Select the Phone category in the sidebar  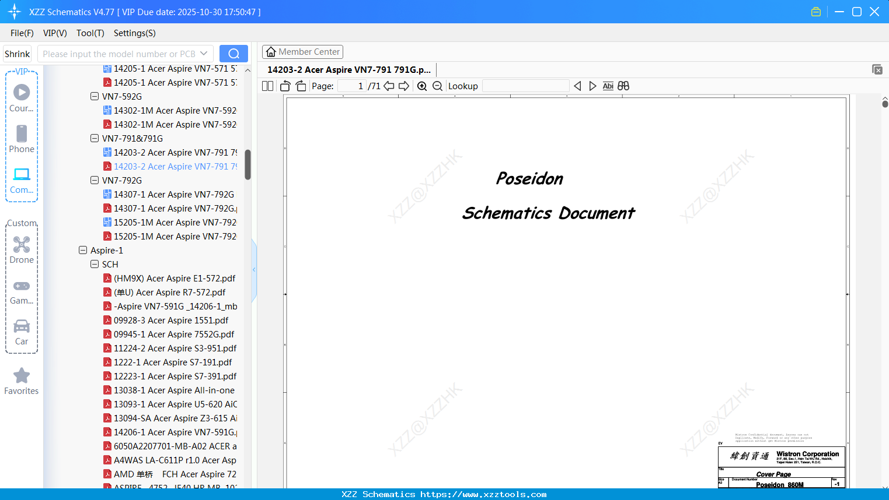[x=22, y=139]
